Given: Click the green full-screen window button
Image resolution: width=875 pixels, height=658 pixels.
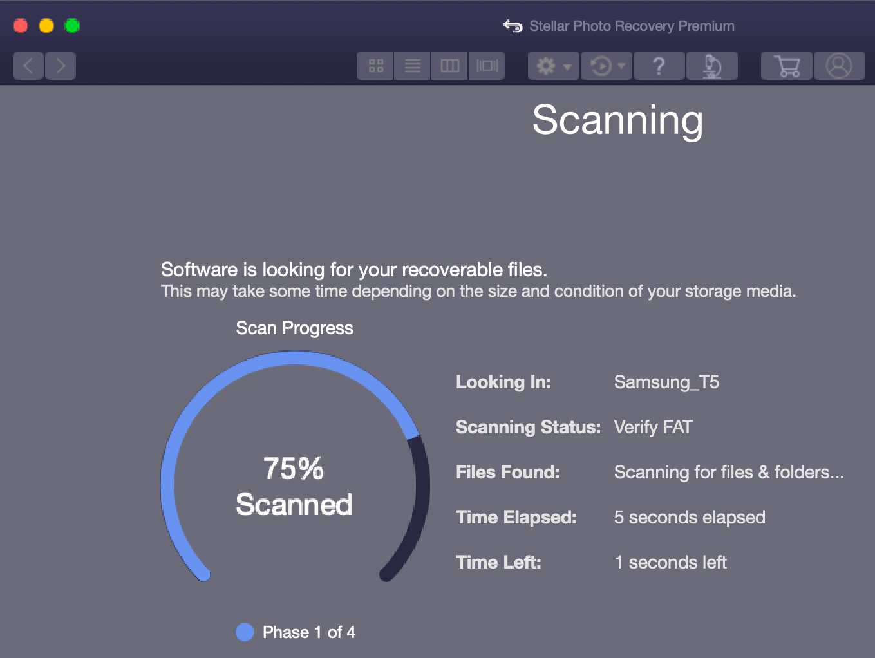Looking at the screenshot, I should click(72, 26).
